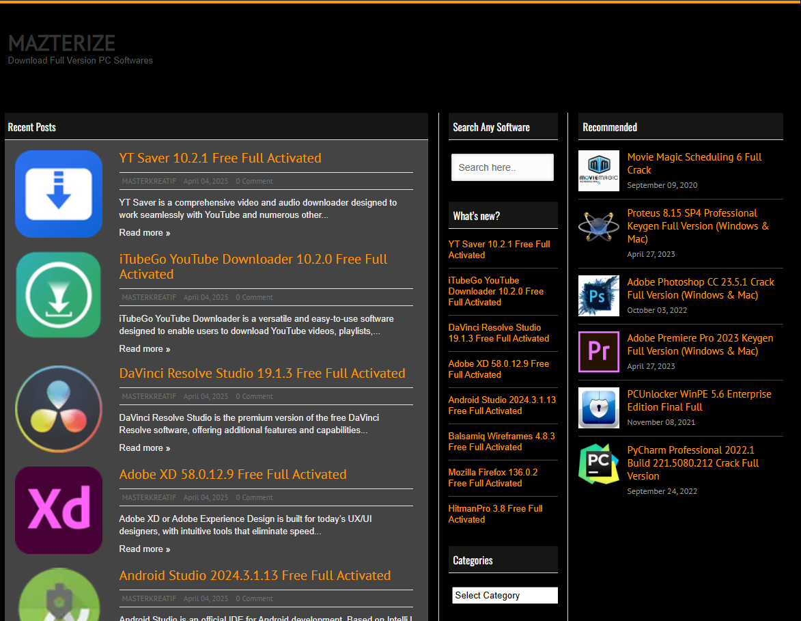This screenshot has height=621, width=801.
Task: Click November 08, 2021 date text
Action: pos(661,422)
